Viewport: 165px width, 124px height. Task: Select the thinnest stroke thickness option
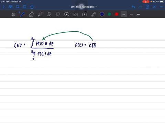131,14
